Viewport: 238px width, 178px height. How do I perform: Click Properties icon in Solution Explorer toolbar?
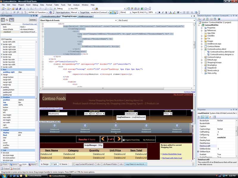point(199,19)
